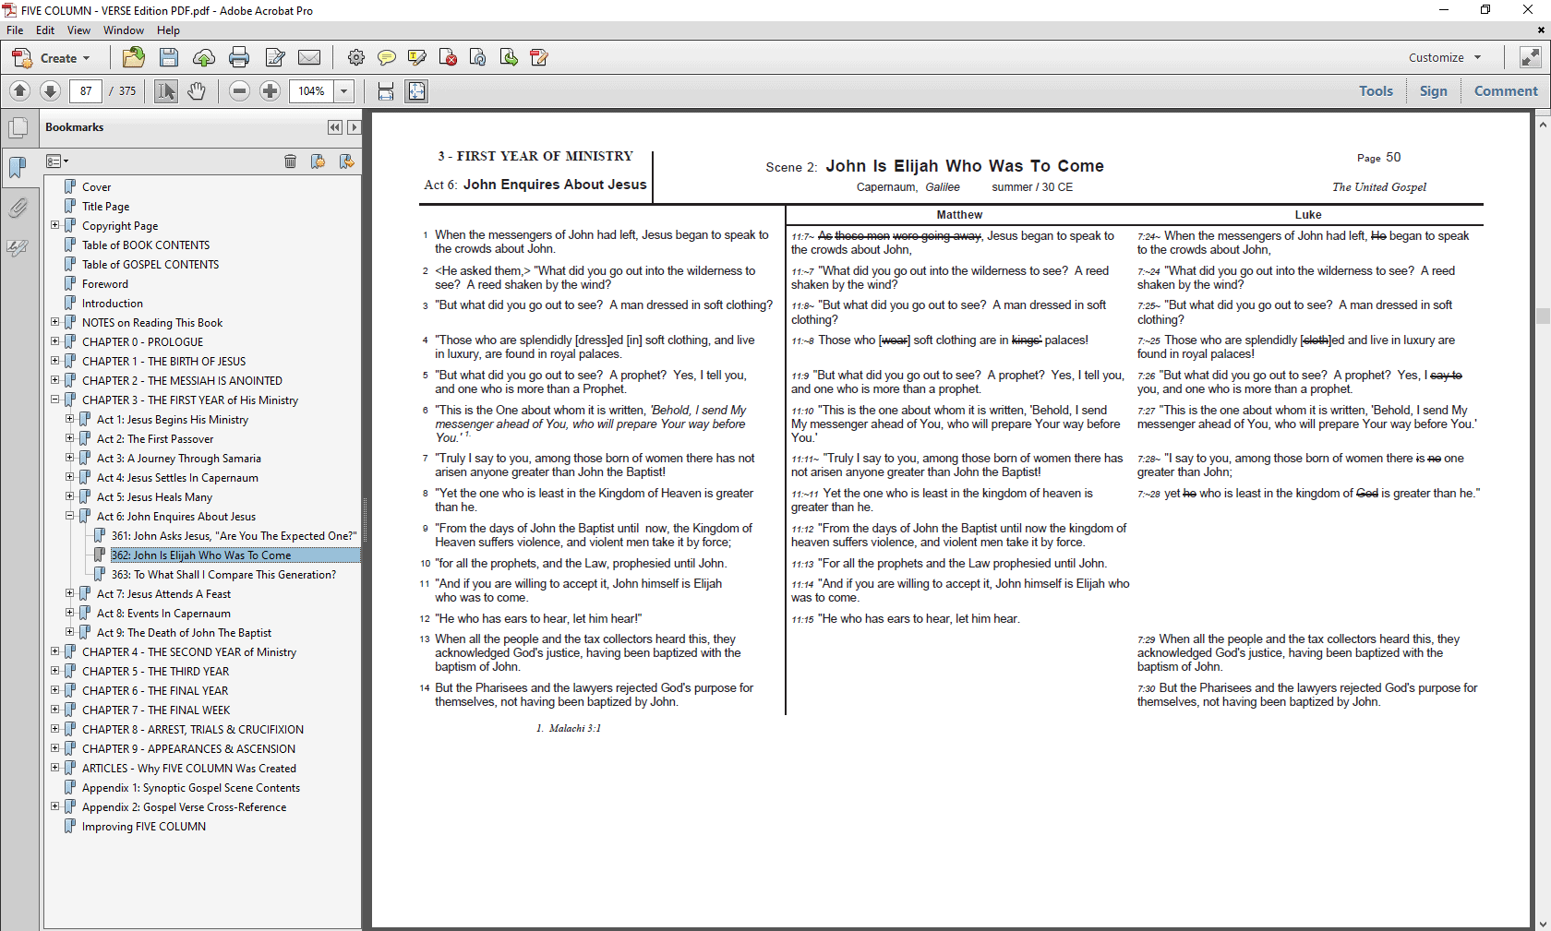Save the document with the floppy disk icon

tap(169, 58)
